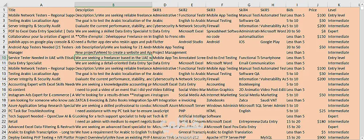
Task: Select the 'Data Entry Specialist' title cell
Action: (x=41, y=63)
